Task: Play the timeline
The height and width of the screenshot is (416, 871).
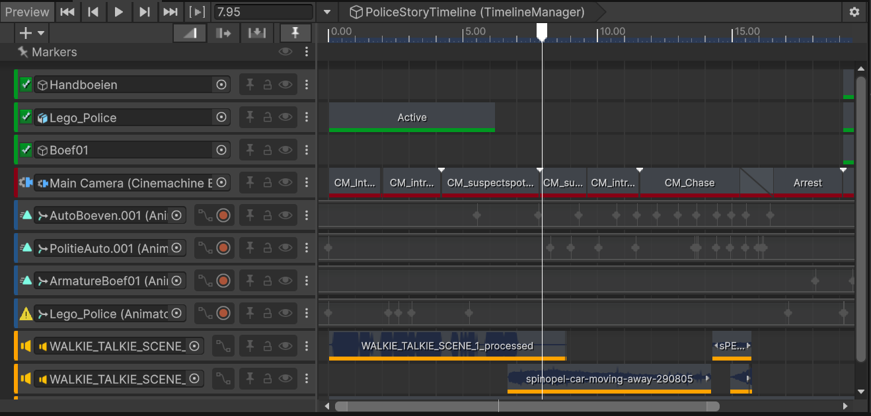Action: tap(119, 12)
